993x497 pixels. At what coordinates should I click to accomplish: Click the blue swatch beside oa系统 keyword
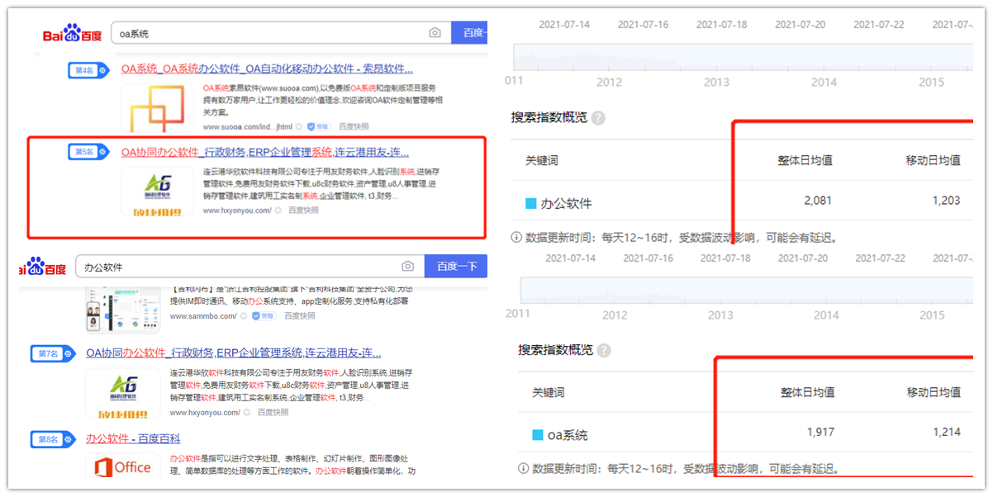(538, 435)
